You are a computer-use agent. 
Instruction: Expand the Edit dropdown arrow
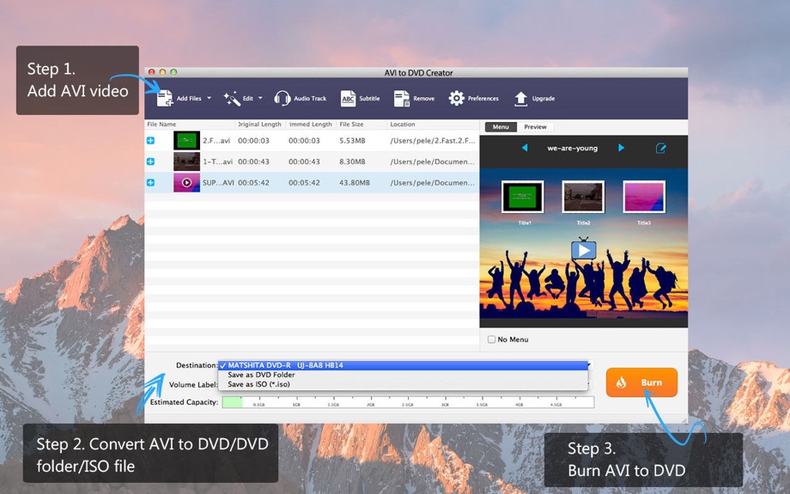coord(260,98)
